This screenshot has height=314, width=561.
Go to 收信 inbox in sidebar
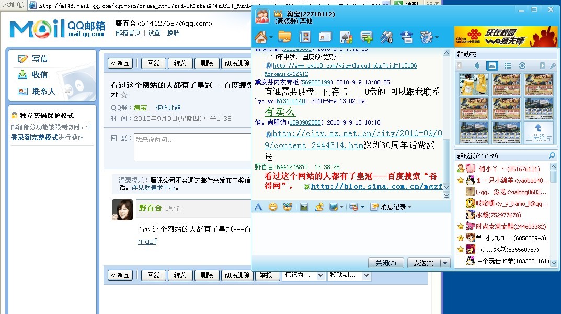pos(39,75)
